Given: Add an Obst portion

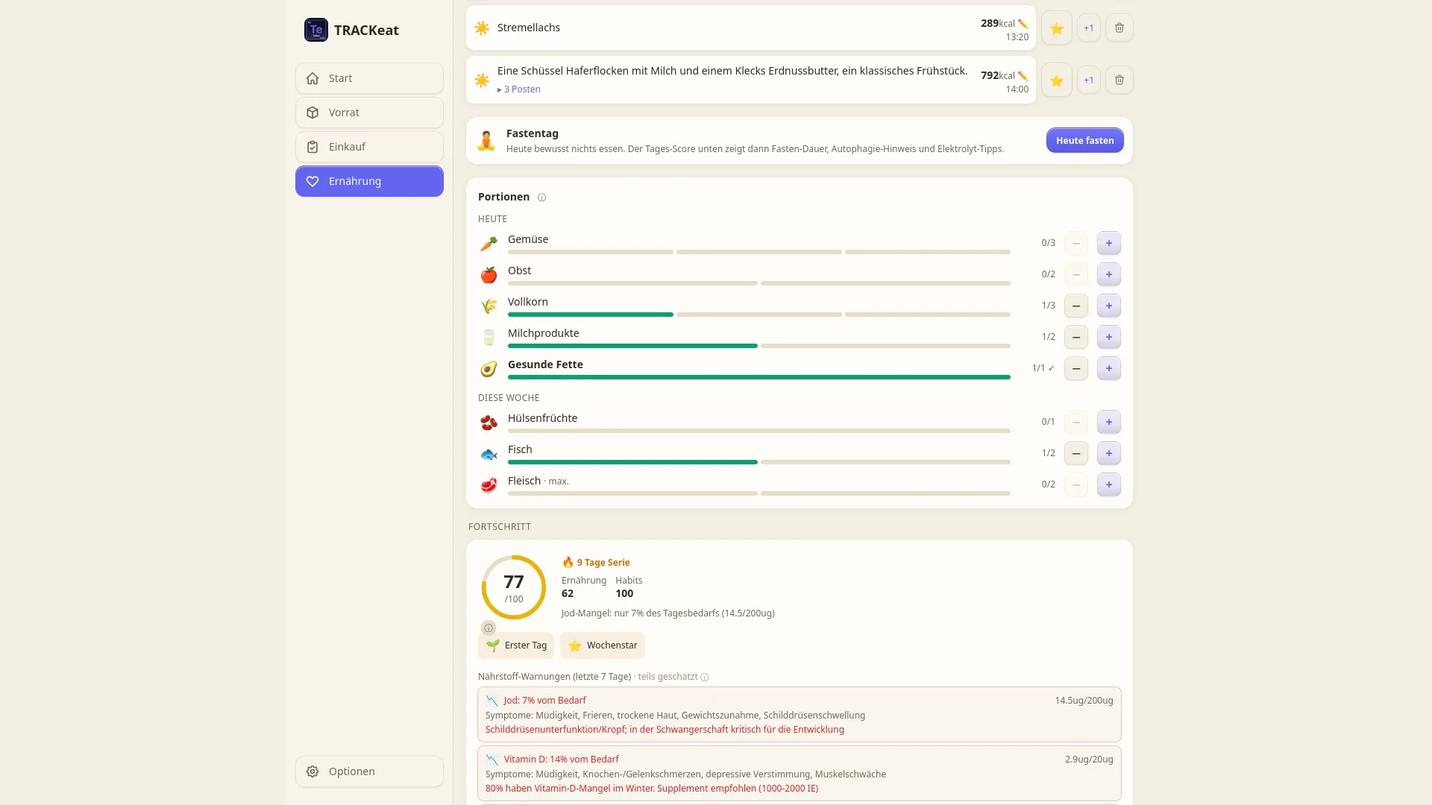Looking at the screenshot, I should click(x=1109, y=274).
